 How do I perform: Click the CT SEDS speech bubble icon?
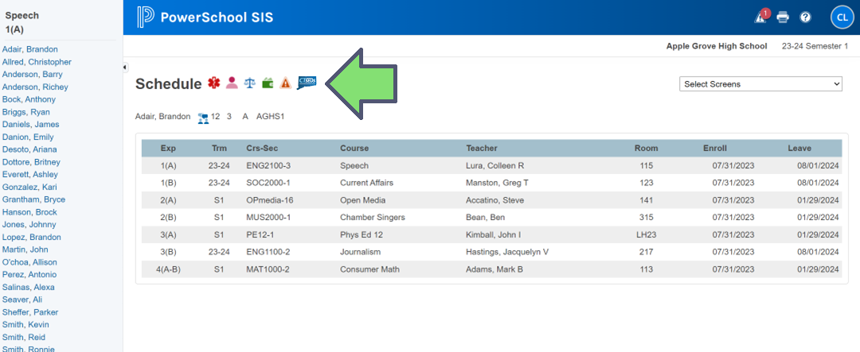[x=307, y=82]
